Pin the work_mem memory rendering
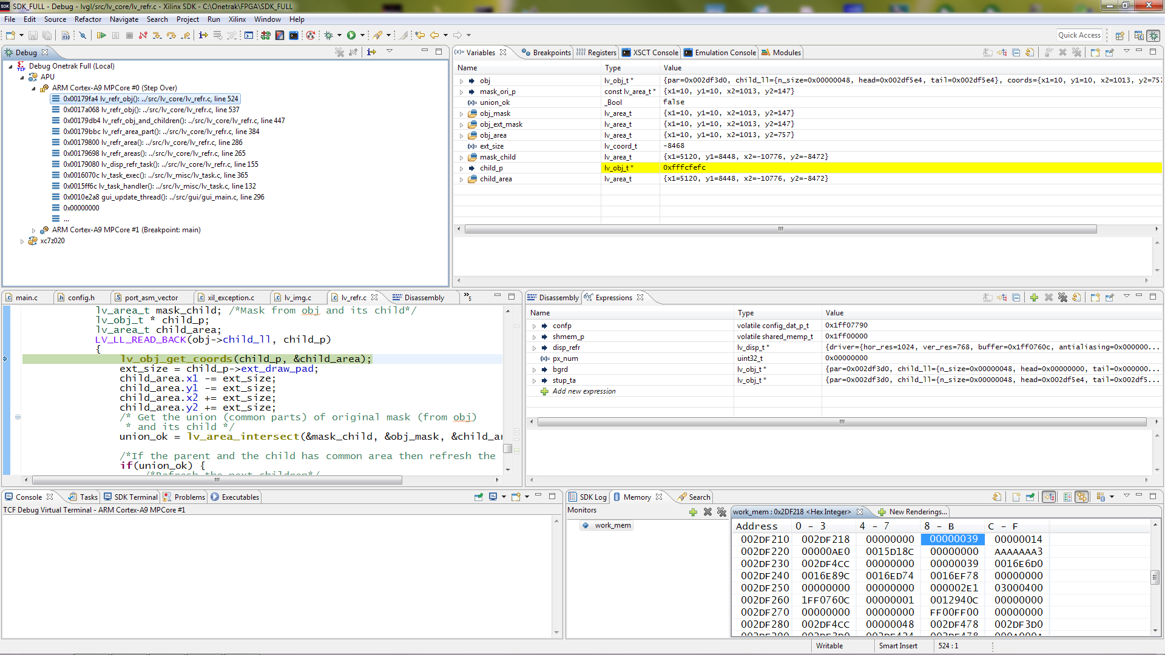1165x655 pixels. coord(1030,496)
